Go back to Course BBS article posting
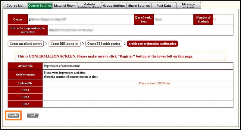 click(104, 44)
